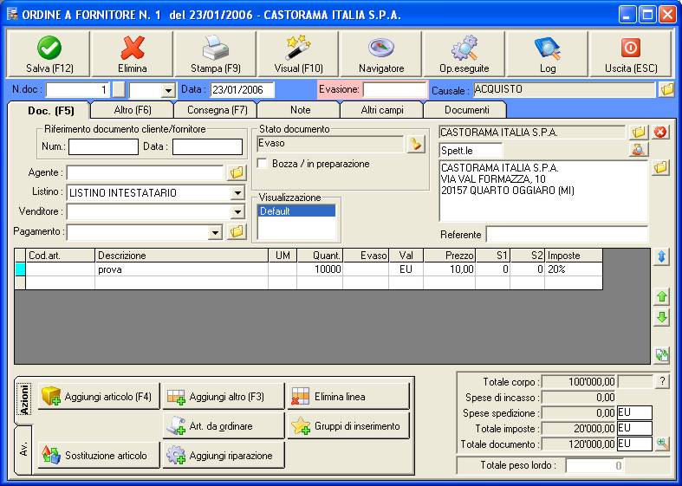Open folder icon next to Causale field
The image size is (682, 486).
[x=666, y=89]
